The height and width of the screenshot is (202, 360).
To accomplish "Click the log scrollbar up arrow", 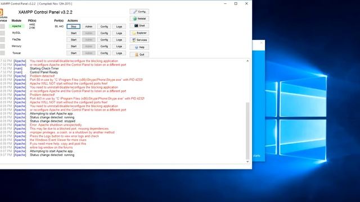I will [247, 61].
